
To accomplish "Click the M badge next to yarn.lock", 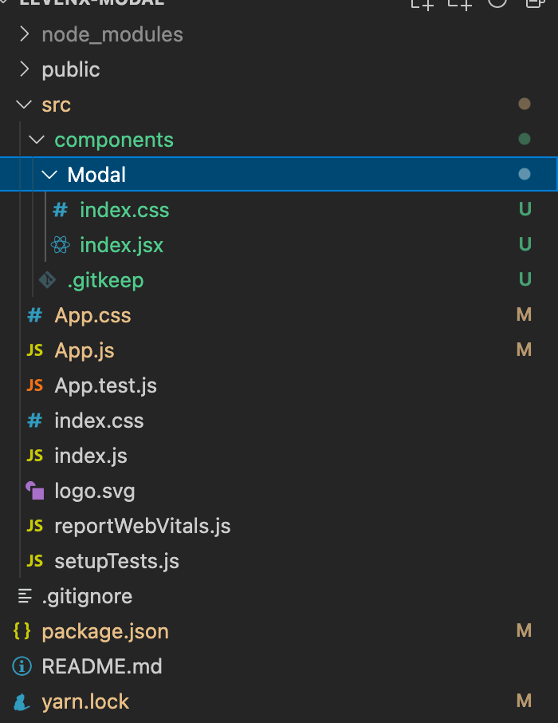I will pos(524,701).
